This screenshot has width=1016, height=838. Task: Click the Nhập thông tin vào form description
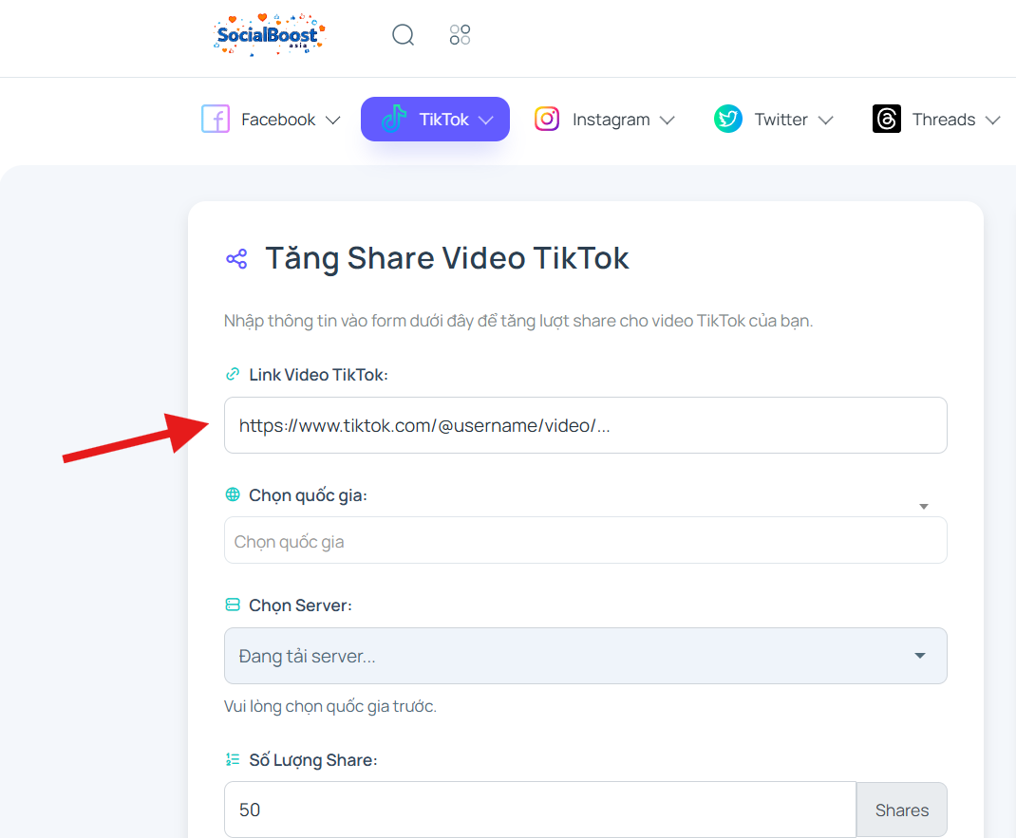(x=518, y=321)
